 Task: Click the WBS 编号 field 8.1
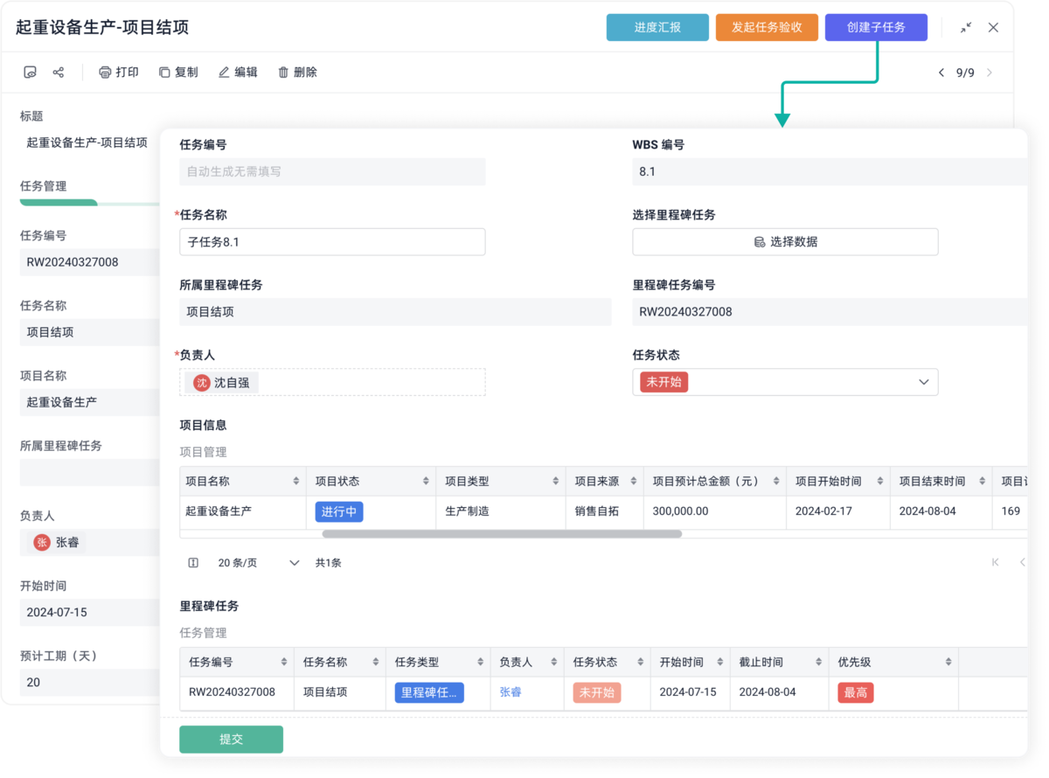(830, 171)
